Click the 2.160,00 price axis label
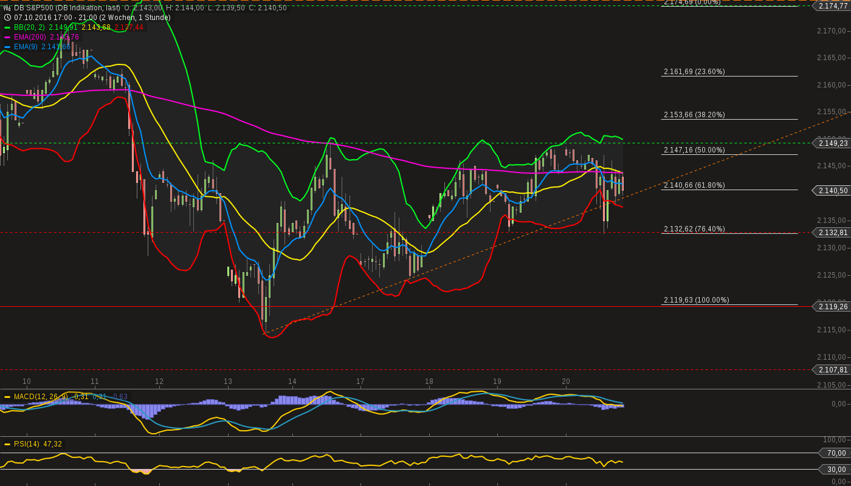This screenshot has height=486, width=851. pos(832,85)
